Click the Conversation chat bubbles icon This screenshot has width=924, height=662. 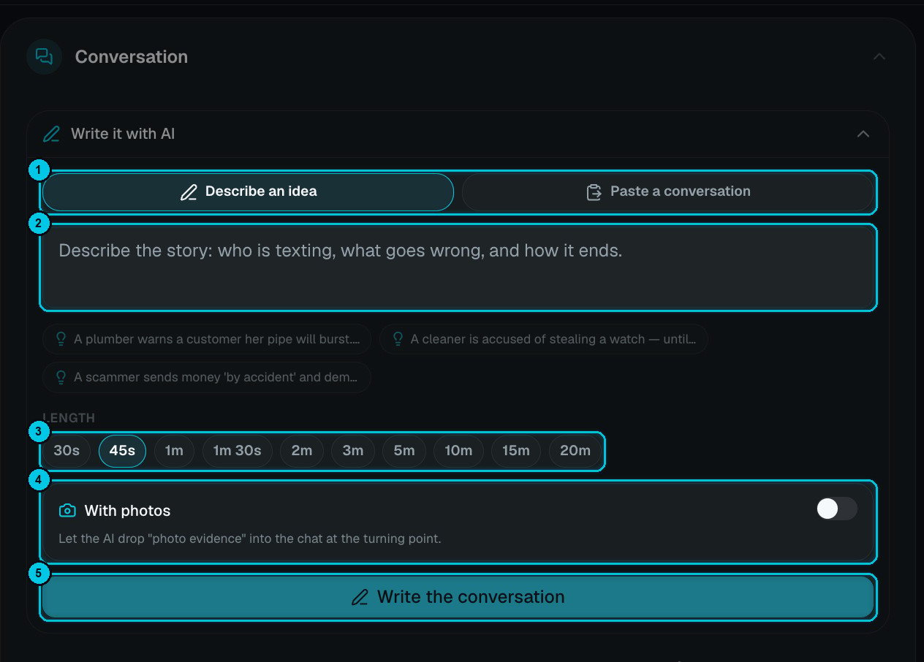[x=45, y=57]
